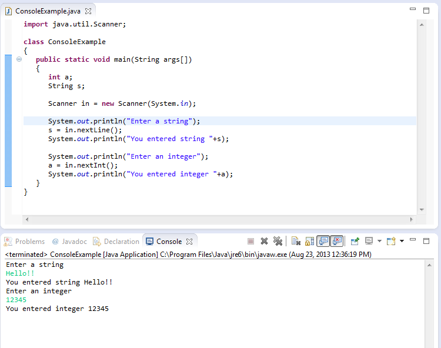Click the Display Selected Console icon

click(369, 241)
